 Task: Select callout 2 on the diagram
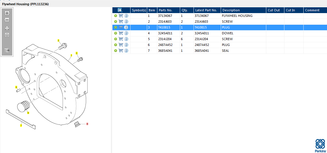pyautogui.click(x=58, y=40)
